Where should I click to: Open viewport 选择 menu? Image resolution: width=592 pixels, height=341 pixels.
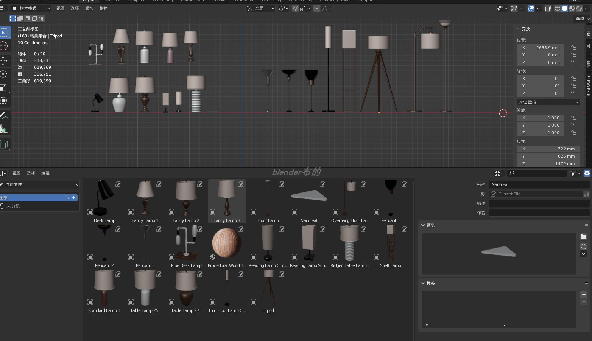(x=75, y=8)
